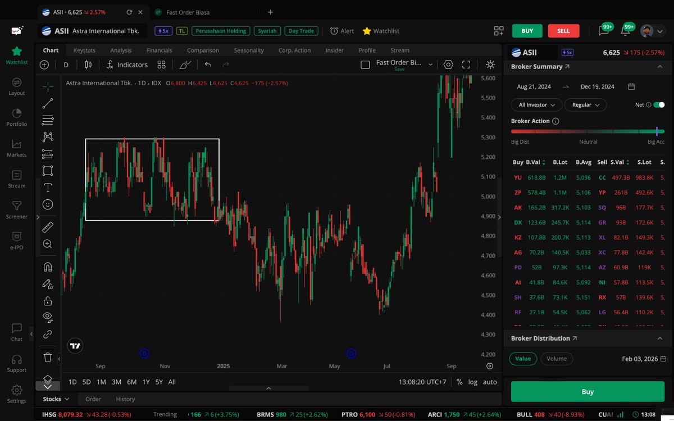
Task: Open the Regular market dropdown
Action: point(586,104)
